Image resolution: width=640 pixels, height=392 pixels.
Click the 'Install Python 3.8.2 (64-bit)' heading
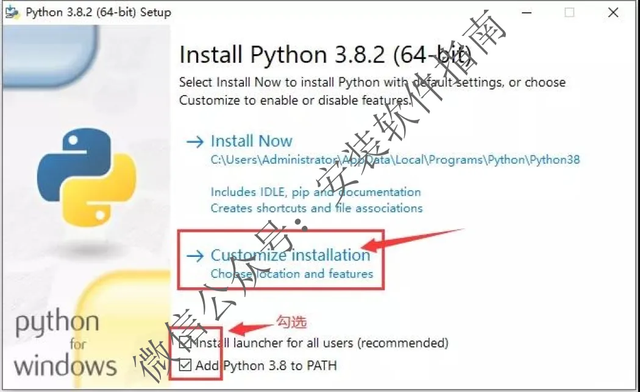325,54
